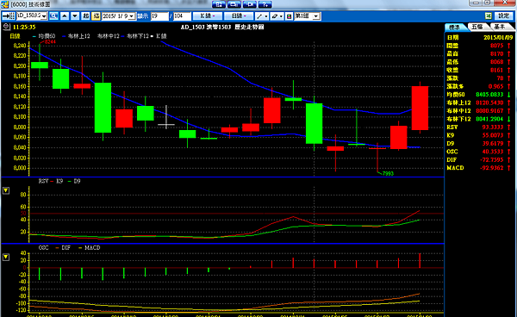Collapse the OSC DIF MACD indicator panel

6,257
